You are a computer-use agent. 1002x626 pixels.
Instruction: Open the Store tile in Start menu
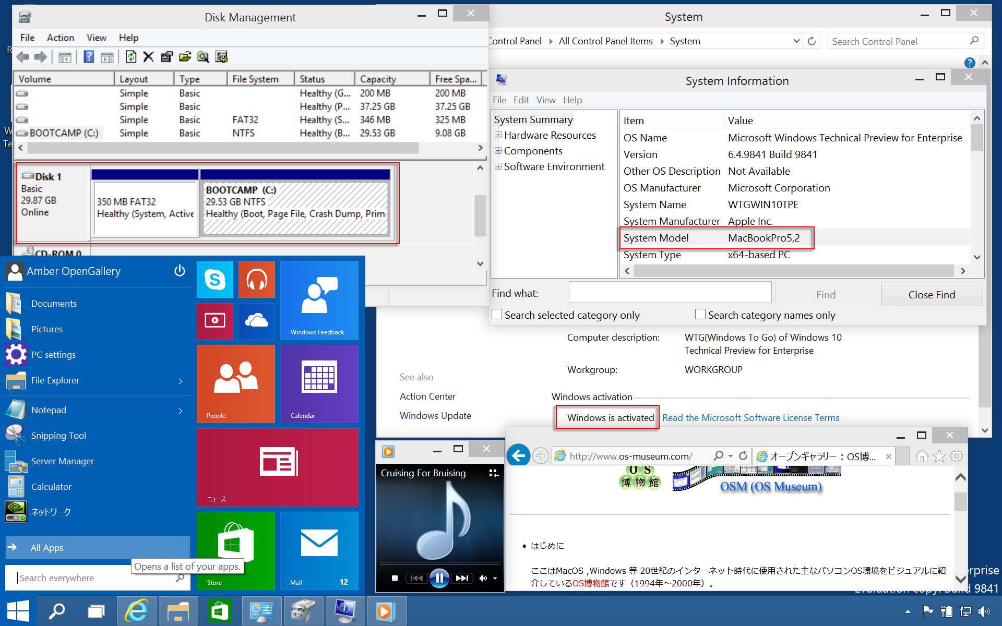pos(236,551)
